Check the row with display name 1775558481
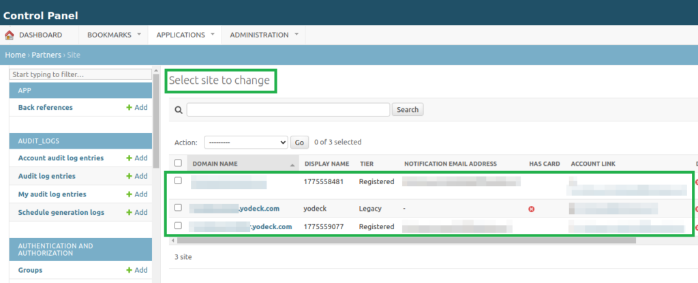 click(179, 181)
